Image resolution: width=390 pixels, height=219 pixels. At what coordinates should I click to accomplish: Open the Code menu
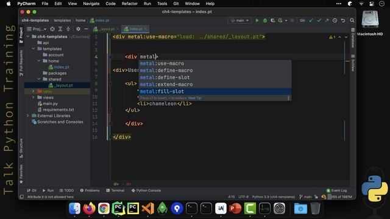click(110, 4)
